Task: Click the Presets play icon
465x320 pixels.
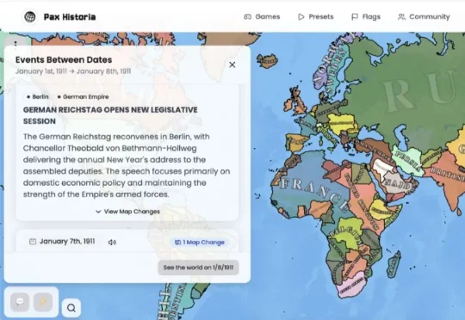Action: pyautogui.click(x=301, y=17)
